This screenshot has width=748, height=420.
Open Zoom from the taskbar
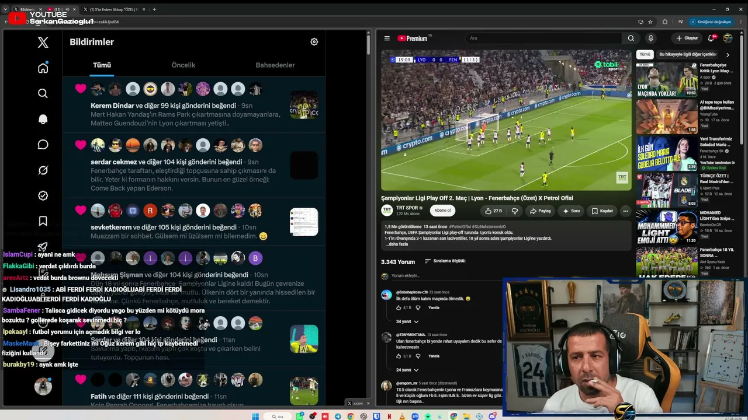(415, 416)
